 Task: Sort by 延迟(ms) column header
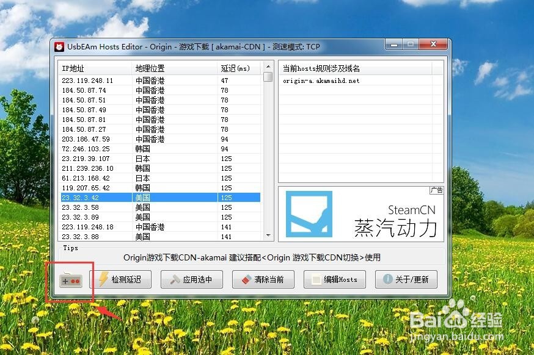239,68
